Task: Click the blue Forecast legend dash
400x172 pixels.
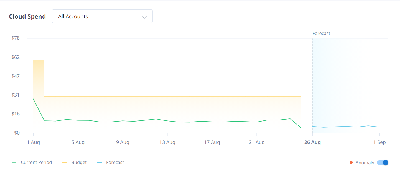Action: click(100, 162)
